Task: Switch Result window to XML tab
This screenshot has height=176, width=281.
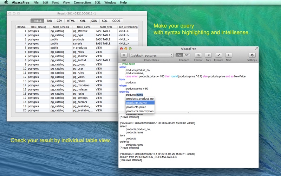Action: (x=83, y=21)
